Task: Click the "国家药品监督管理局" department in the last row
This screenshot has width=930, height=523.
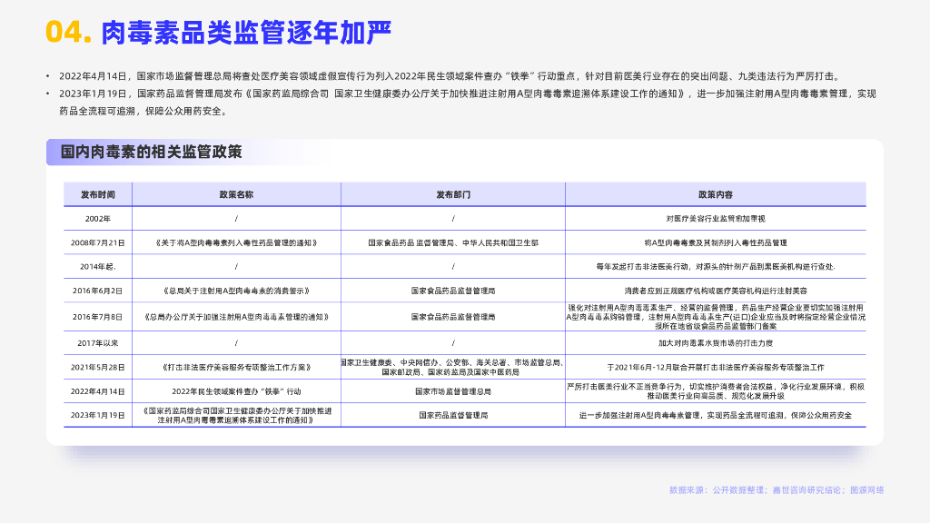Action: 452,415
